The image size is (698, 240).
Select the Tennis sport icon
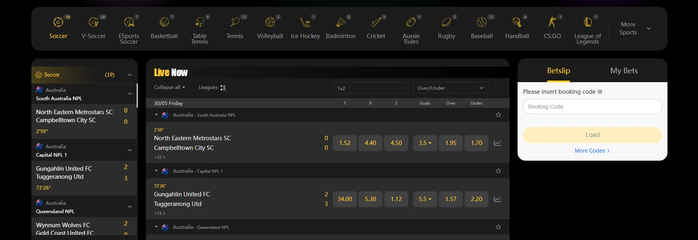click(x=235, y=22)
